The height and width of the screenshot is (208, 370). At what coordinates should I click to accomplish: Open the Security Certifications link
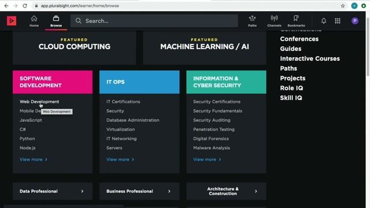point(217,102)
